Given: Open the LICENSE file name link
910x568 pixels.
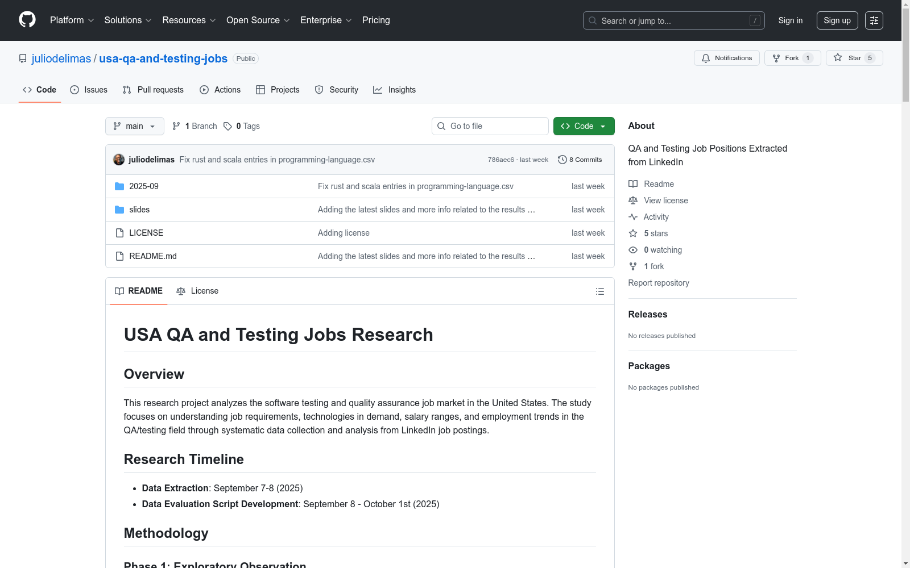Looking at the screenshot, I should 146,233.
